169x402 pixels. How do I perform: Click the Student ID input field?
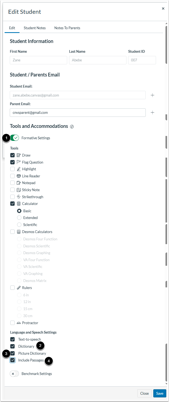(x=142, y=60)
